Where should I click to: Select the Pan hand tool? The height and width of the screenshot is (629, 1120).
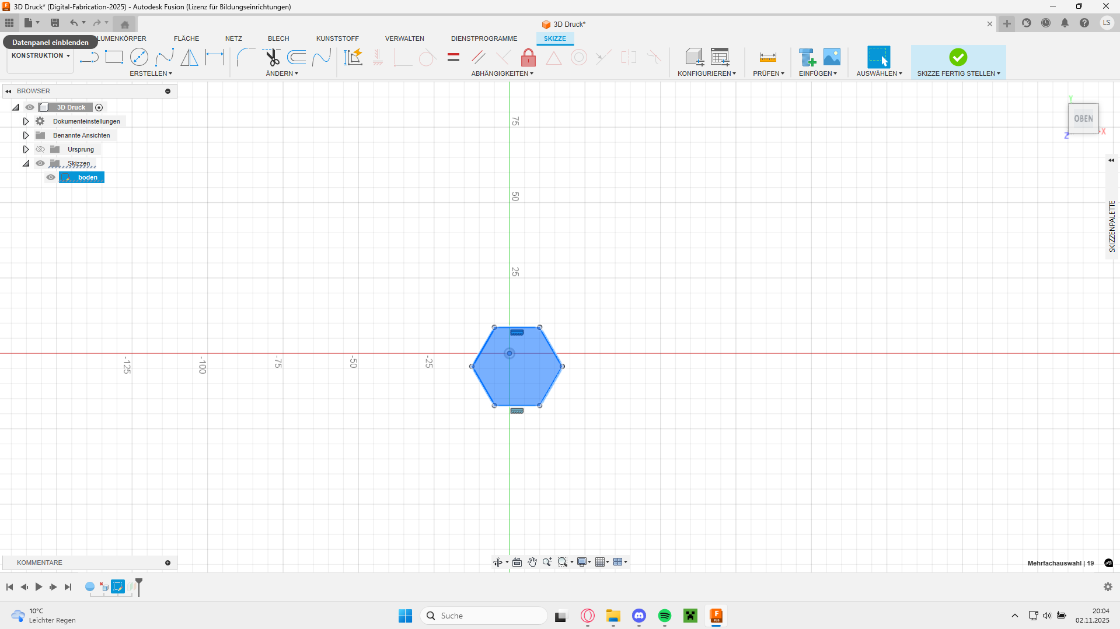(532, 562)
